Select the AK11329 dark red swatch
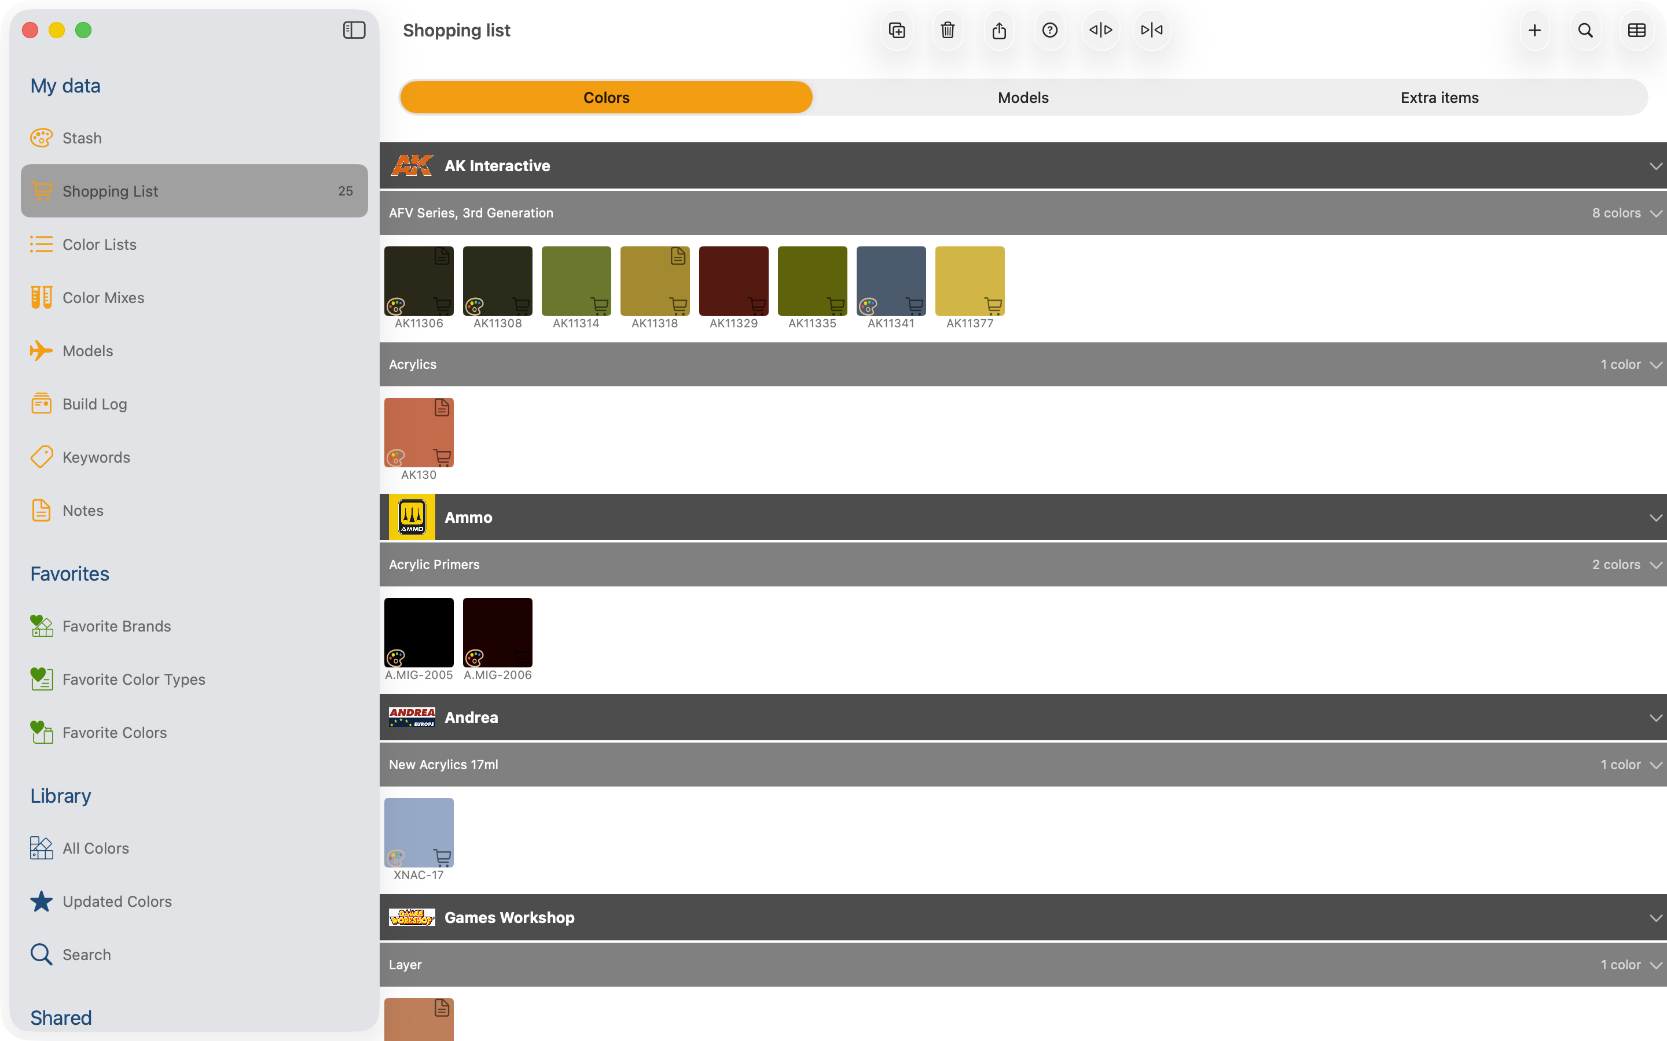1667x1041 pixels. [x=733, y=281]
